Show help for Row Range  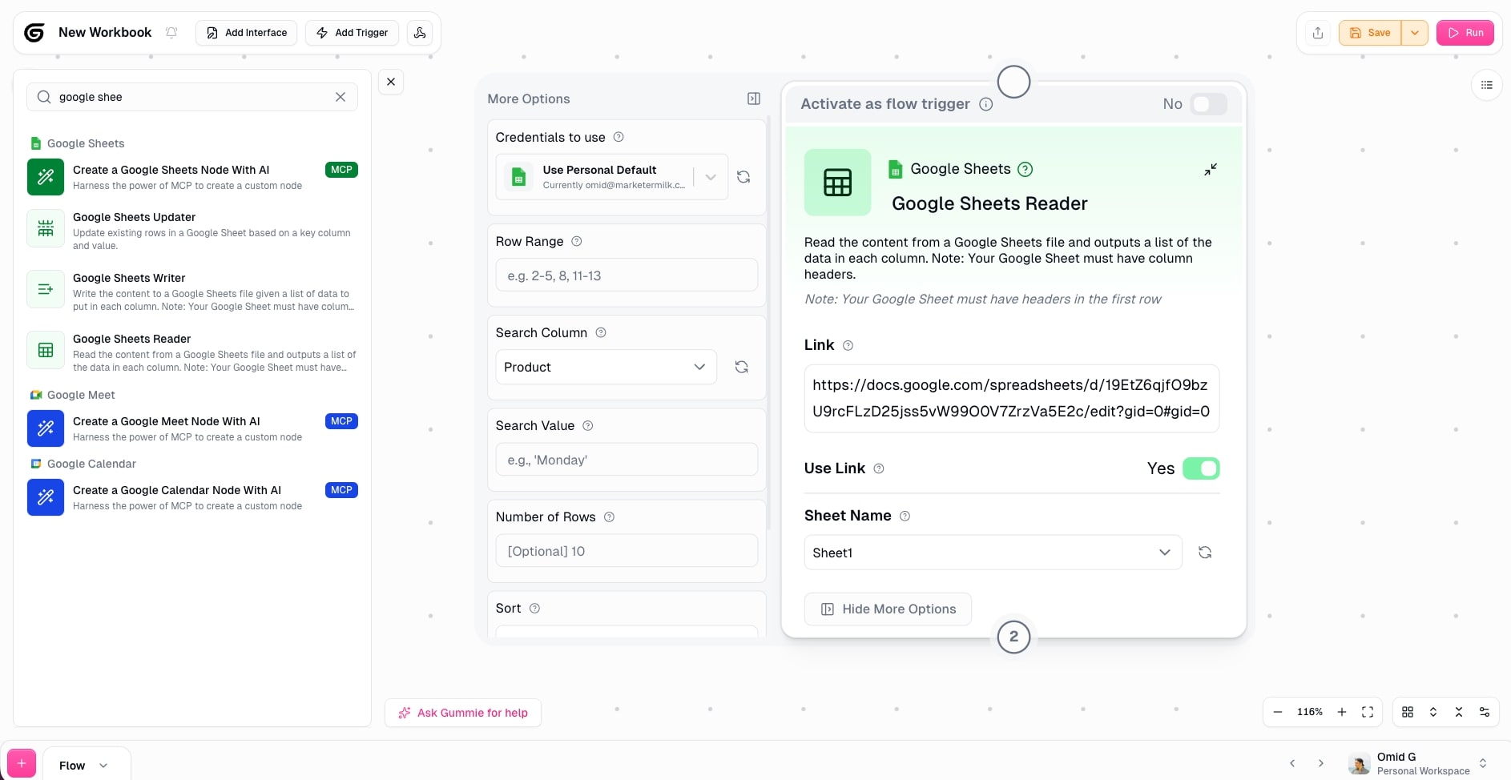coord(577,241)
